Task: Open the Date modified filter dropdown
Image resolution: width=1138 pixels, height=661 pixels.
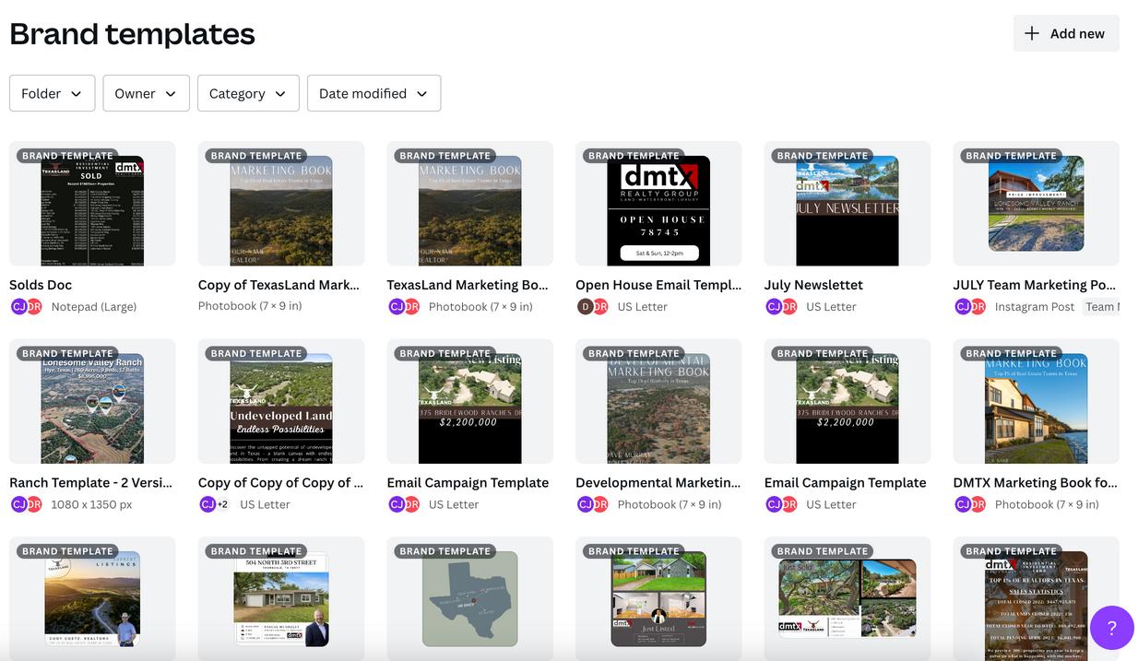Action: 373,93
